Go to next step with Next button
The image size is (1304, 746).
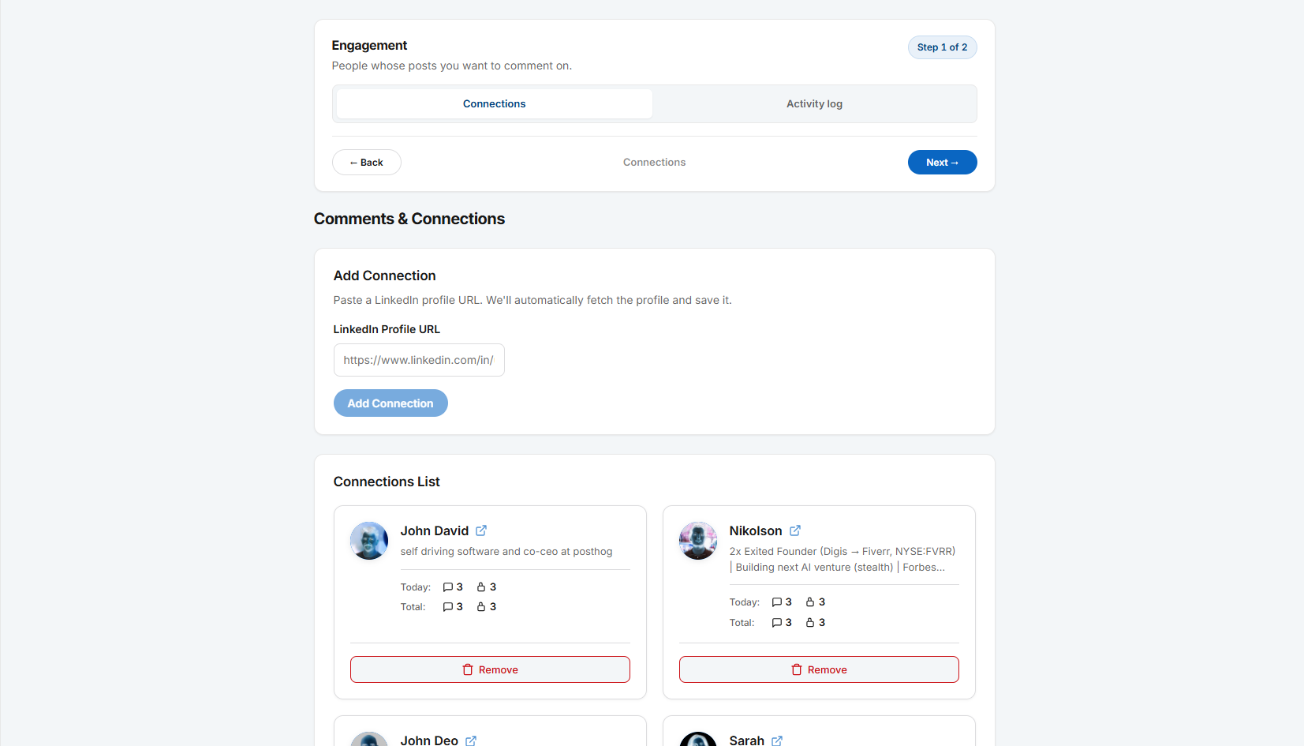point(943,163)
